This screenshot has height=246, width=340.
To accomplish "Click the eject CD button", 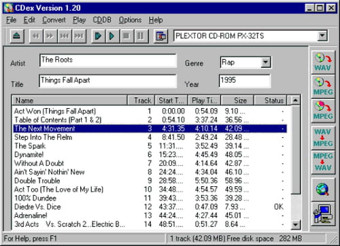I will 17,36.
